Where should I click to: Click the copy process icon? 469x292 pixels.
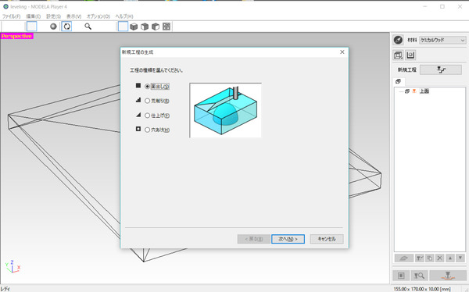pyautogui.click(x=430, y=258)
